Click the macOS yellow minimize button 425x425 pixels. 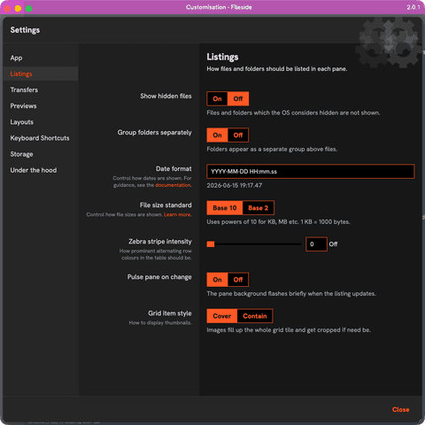click(x=18, y=8)
